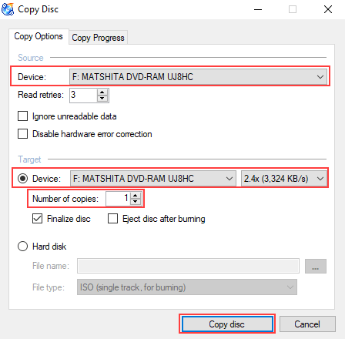
Task: Open the Source Device dropdown
Action: point(198,77)
